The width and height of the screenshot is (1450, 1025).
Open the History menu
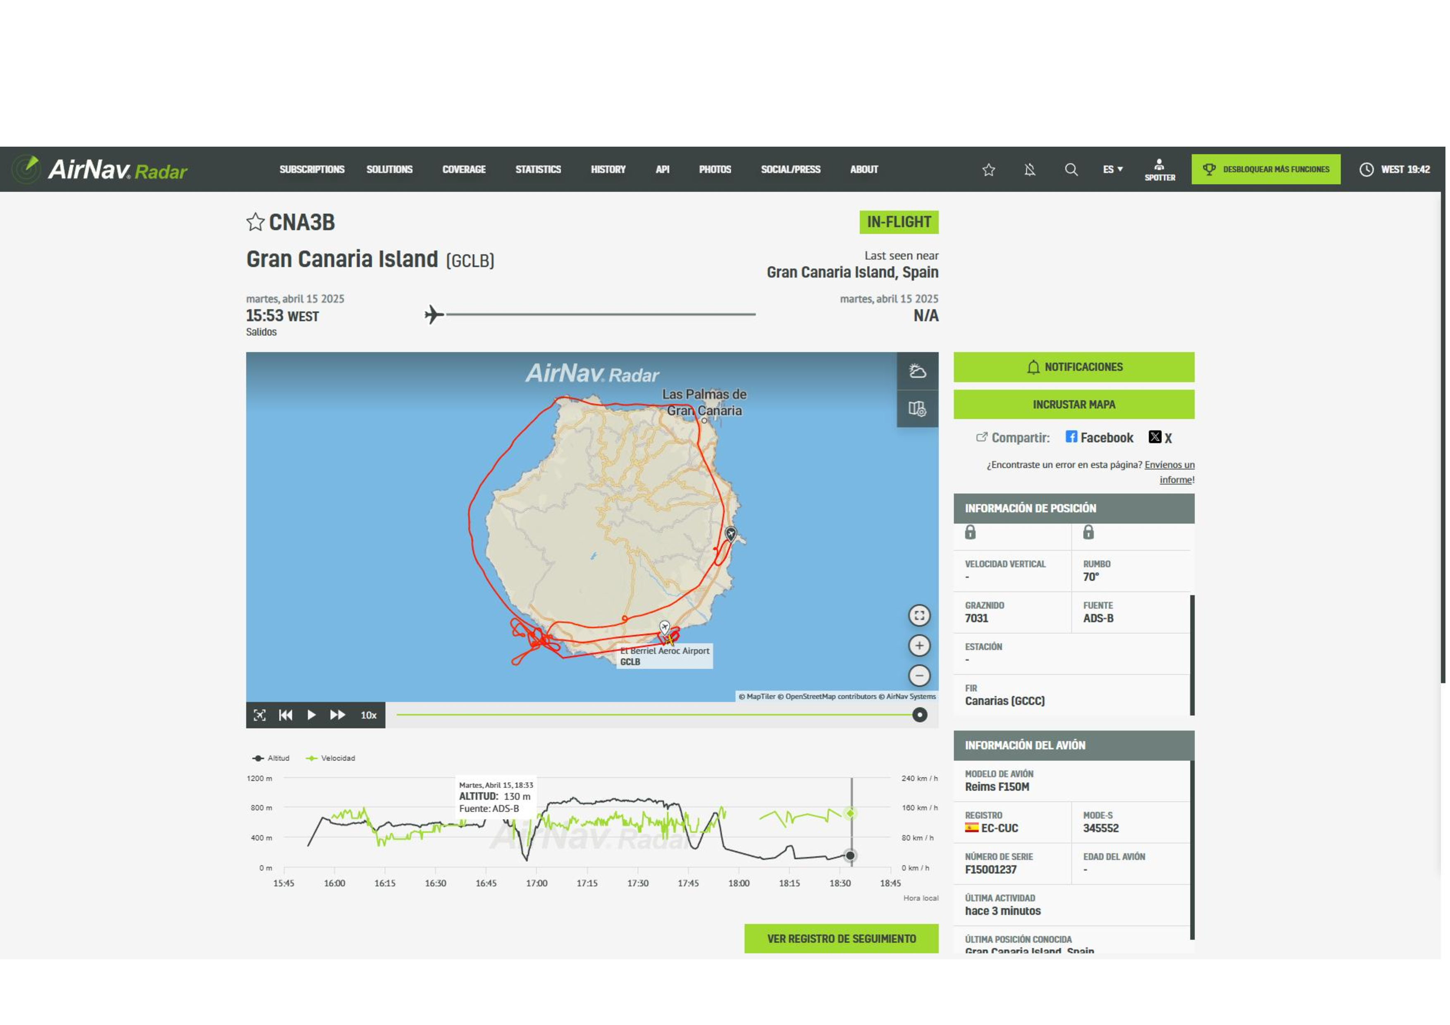click(609, 170)
